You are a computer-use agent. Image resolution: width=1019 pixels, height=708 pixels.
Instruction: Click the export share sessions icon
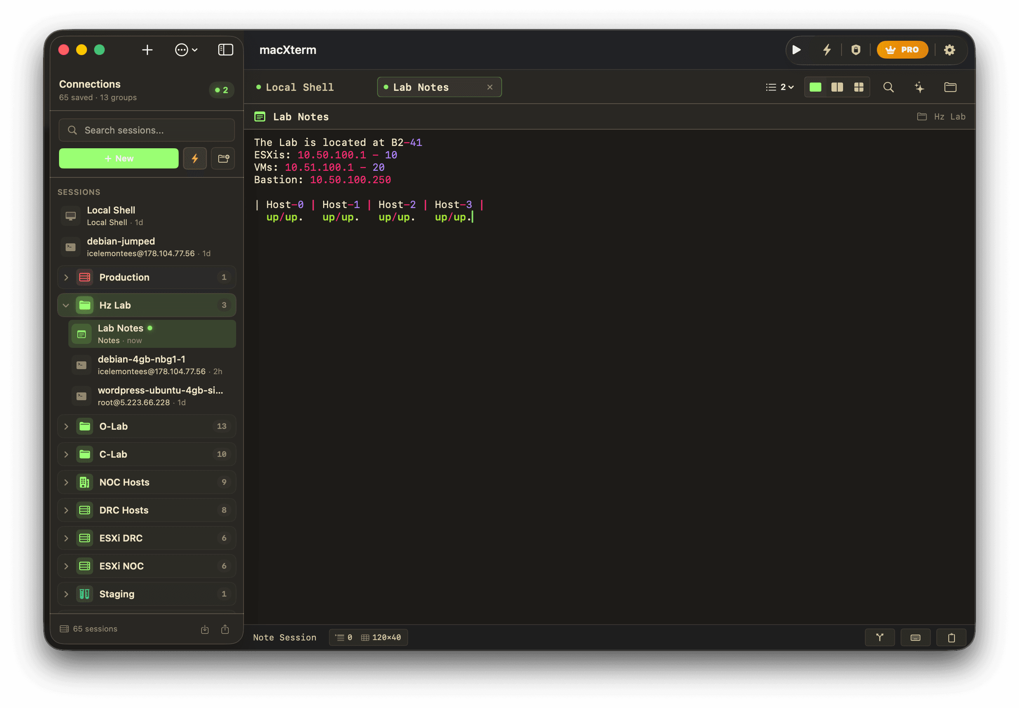pyautogui.click(x=225, y=629)
